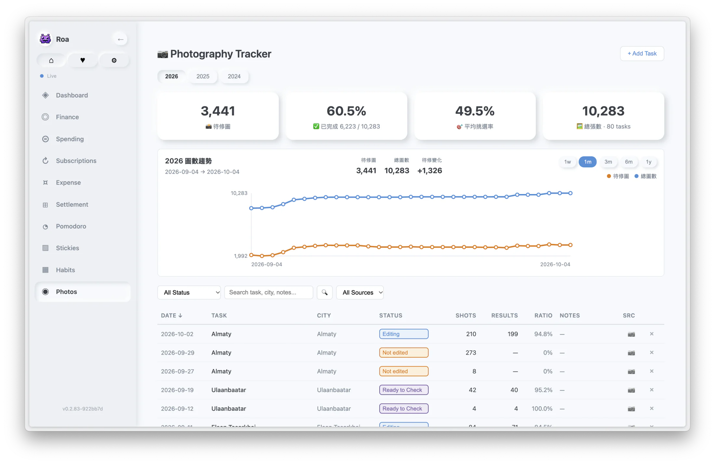Click the search task, city, notes field

coord(269,292)
